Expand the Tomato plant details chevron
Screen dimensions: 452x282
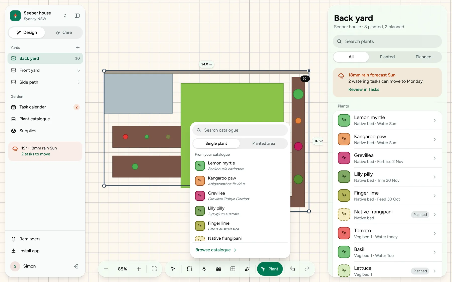[x=434, y=233]
